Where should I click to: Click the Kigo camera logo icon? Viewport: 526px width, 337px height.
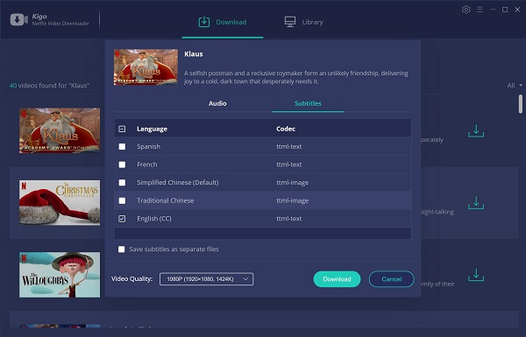coord(19,19)
